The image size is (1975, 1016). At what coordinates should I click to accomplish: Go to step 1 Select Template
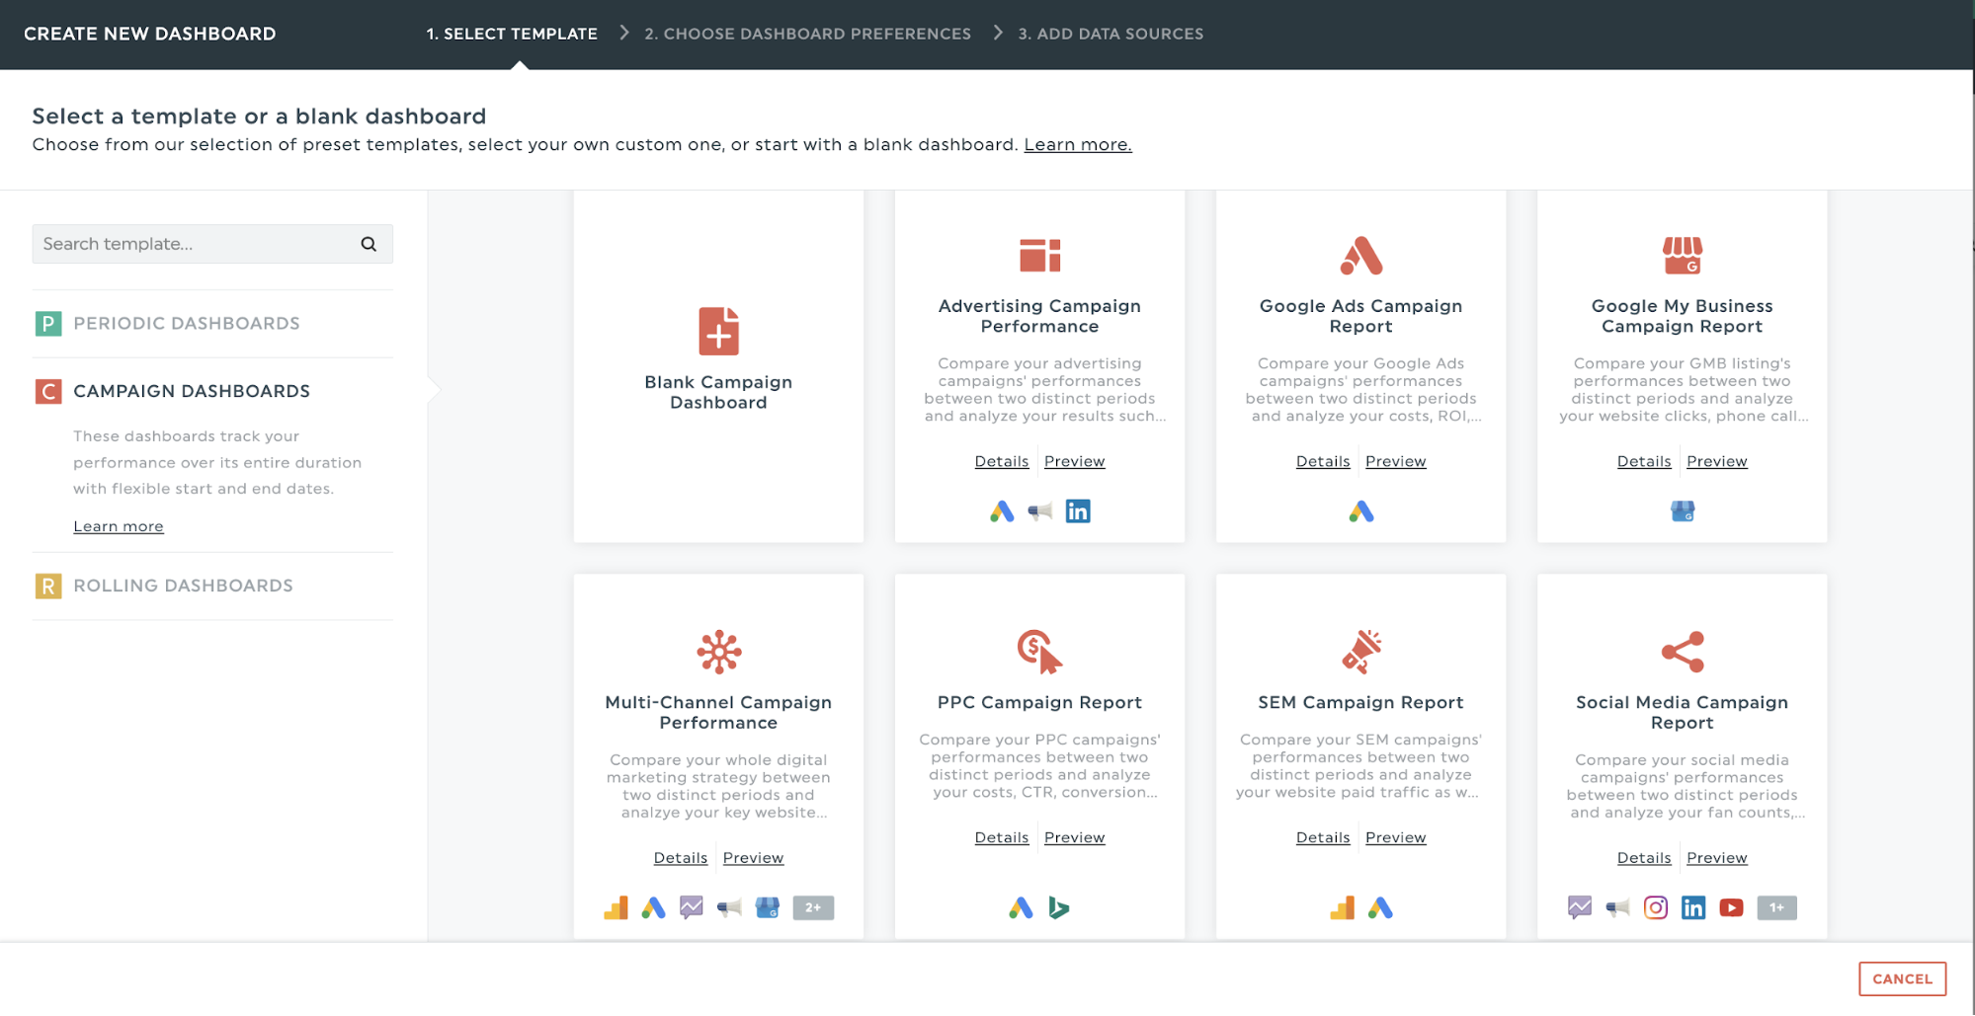[x=512, y=34]
